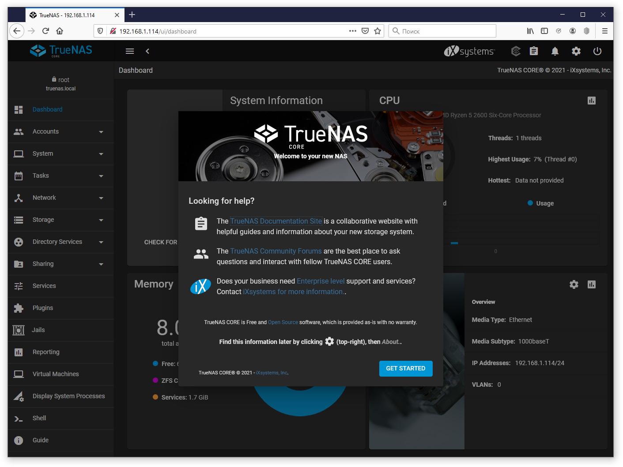Toggle the hamburger sidebar menu

130,51
